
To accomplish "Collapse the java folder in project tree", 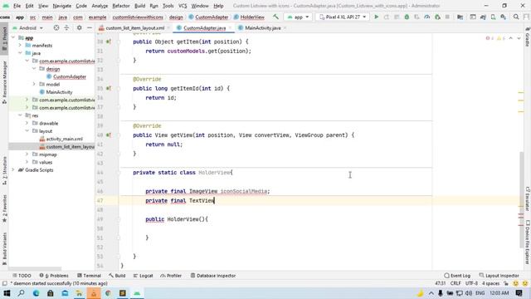I will click(20, 53).
